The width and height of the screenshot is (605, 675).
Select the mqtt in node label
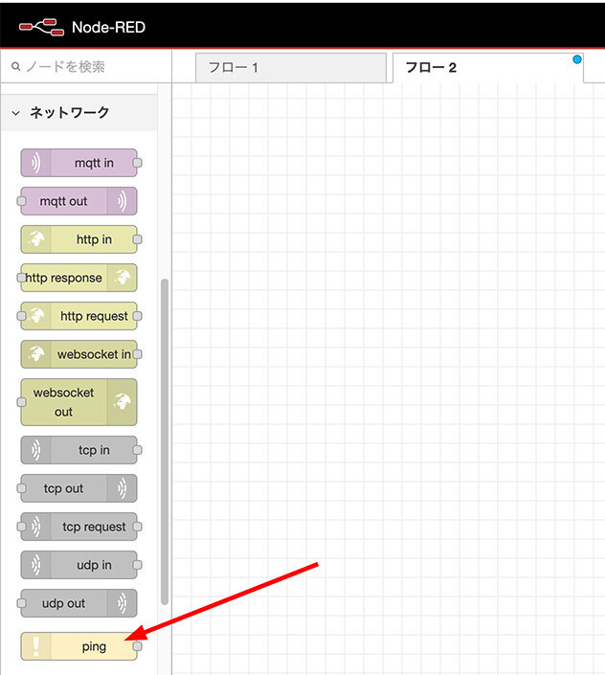point(94,163)
